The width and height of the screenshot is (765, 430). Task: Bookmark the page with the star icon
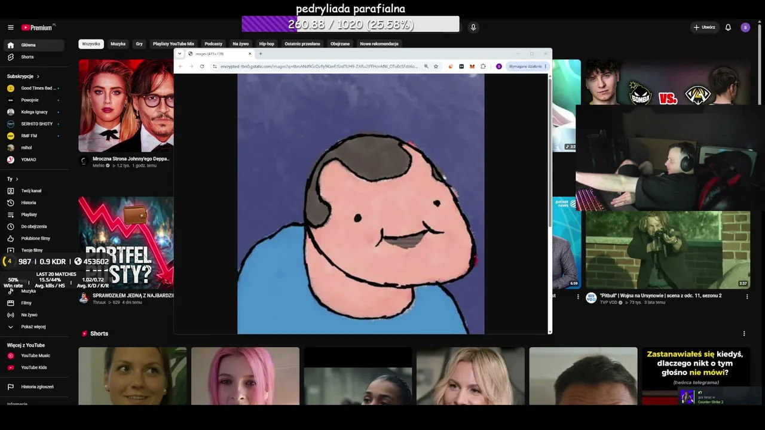point(436,66)
